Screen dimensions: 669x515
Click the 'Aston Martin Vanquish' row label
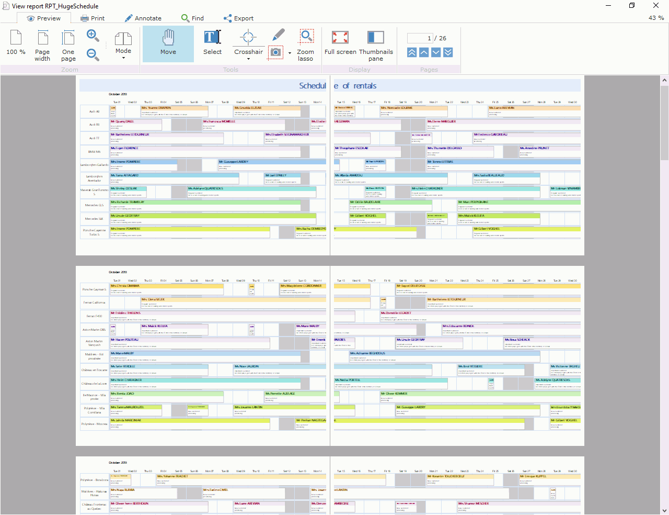pos(95,343)
